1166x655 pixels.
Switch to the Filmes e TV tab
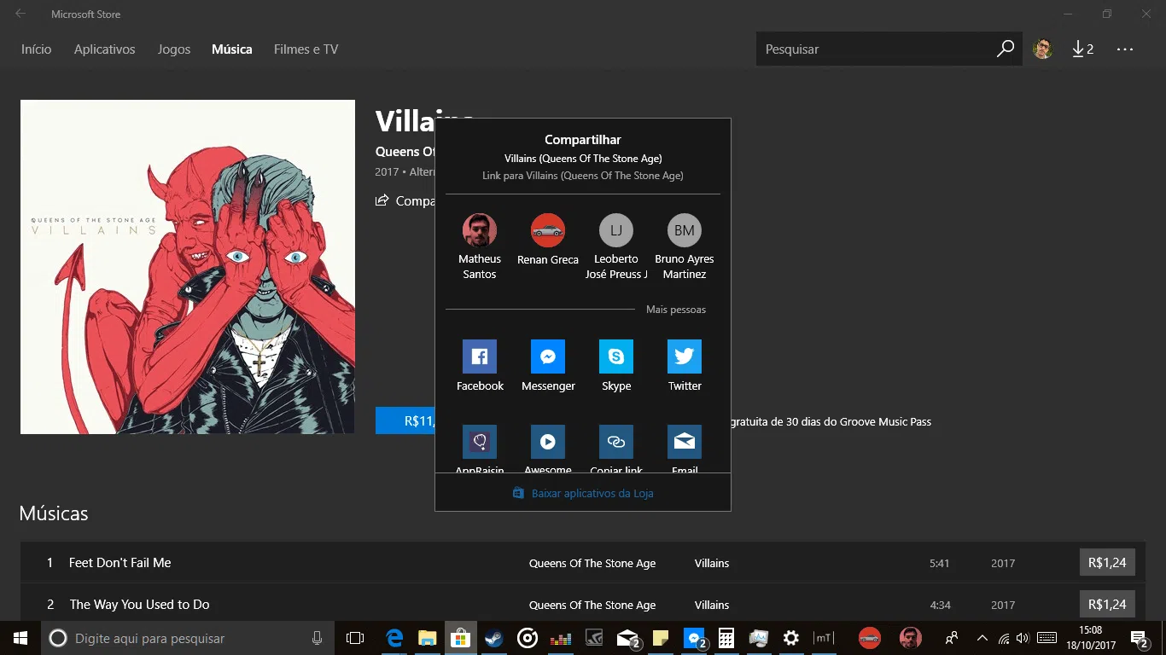point(306,49)
